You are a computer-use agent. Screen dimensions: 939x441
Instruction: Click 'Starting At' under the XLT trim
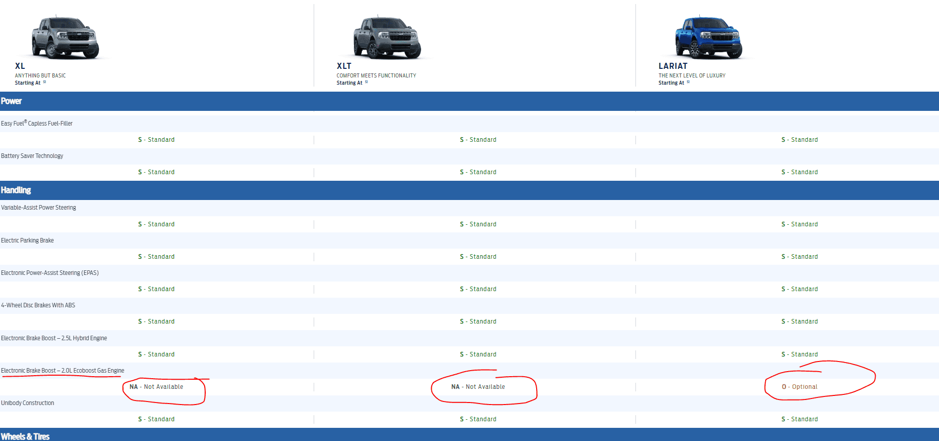[350, 83]
